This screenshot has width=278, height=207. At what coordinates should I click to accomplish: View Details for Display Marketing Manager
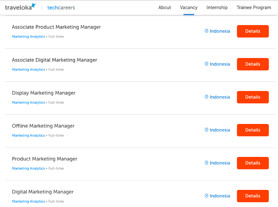(x=253, y=97)
